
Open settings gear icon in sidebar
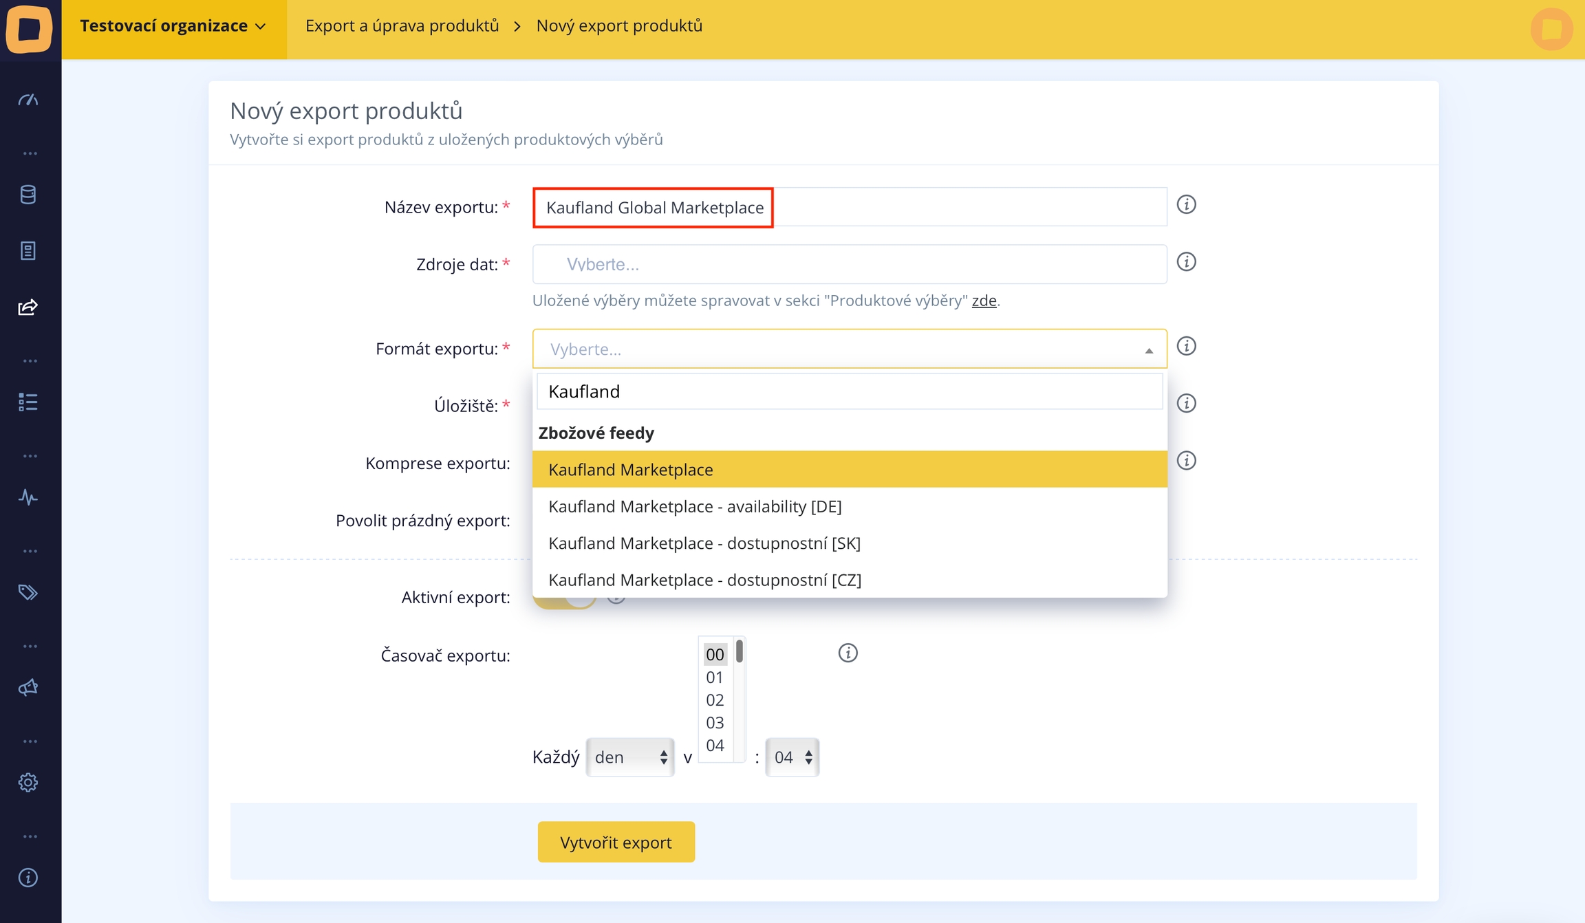(28, 782)
